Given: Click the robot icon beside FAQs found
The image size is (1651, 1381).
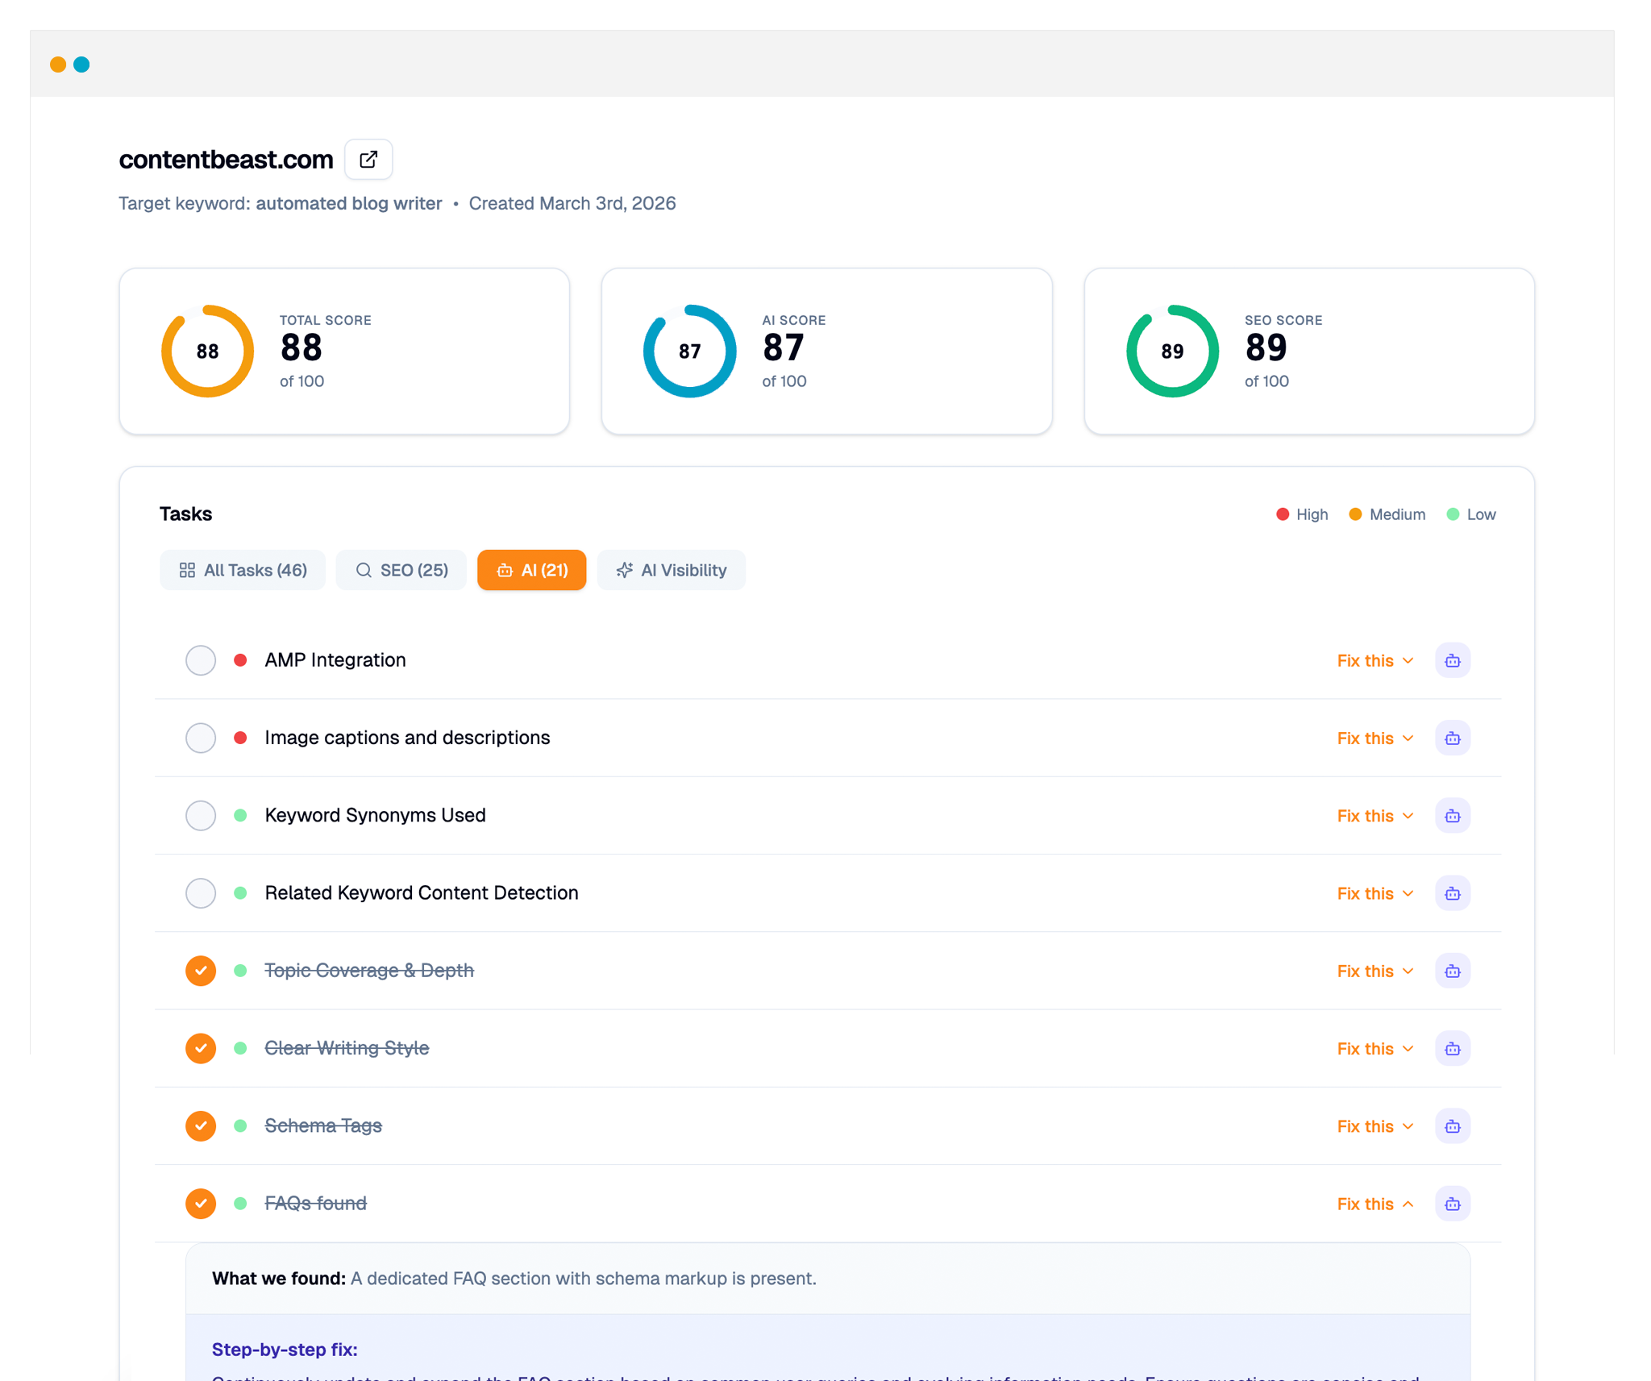Looking at the screenshot, I should (1452, 1203).
